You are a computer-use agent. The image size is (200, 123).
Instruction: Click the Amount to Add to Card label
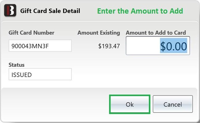(156, 33)
